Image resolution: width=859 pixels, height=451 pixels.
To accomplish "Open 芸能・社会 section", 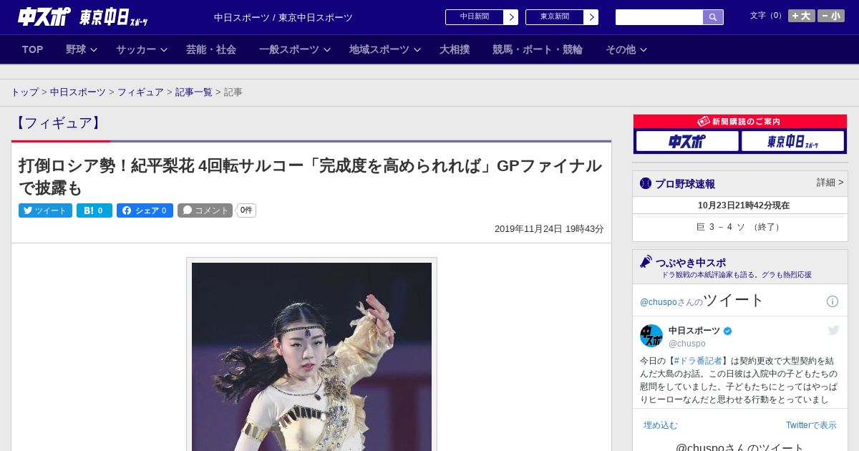I will click(211, 49).
